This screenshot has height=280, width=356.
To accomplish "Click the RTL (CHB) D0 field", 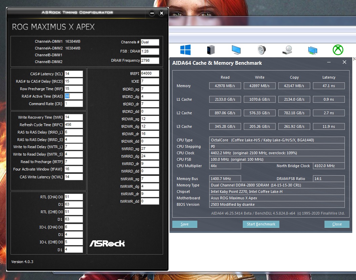I will pyautogui.click(x=74, y=212).
